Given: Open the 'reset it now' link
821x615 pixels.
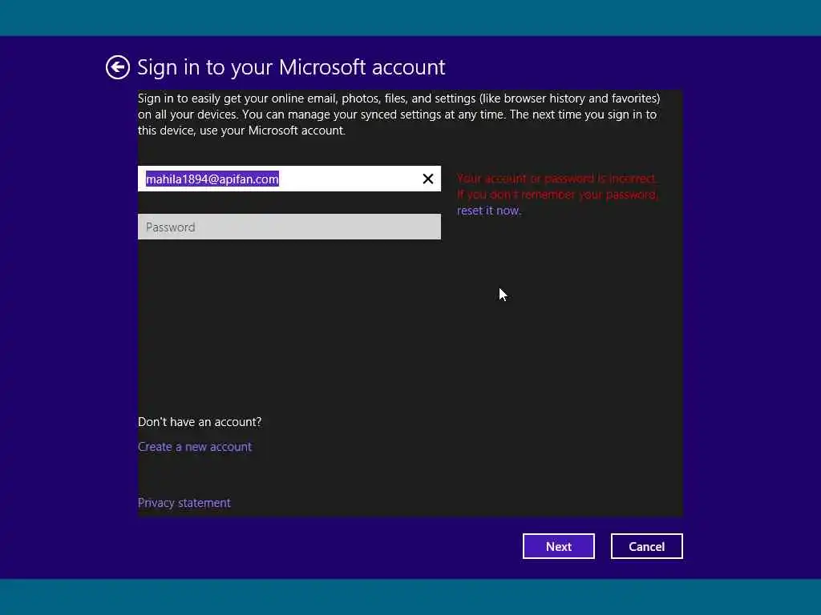Looking at the screenshot, I should [x=488, y=211].
